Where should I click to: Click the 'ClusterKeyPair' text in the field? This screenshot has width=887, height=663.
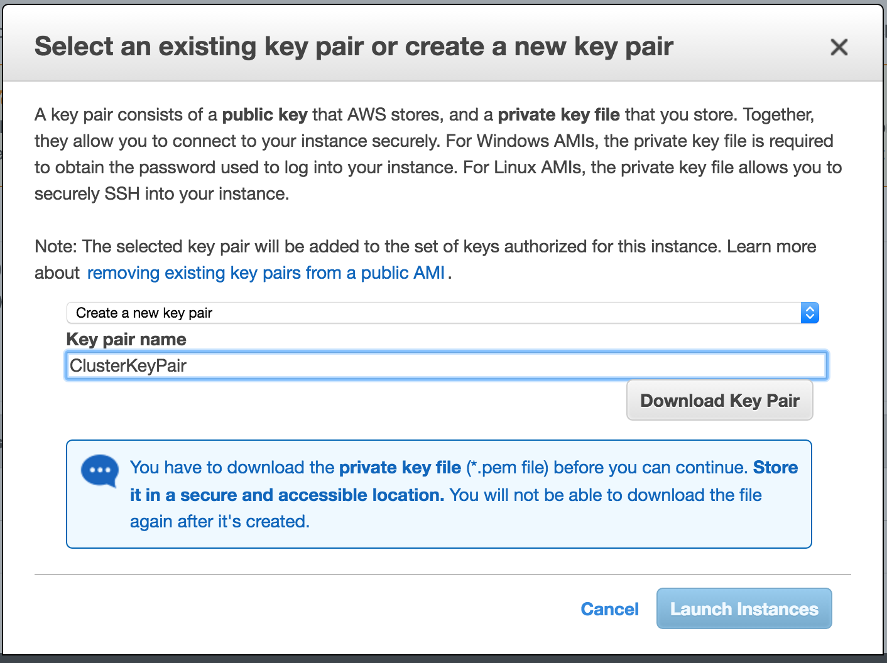[128, 365]
